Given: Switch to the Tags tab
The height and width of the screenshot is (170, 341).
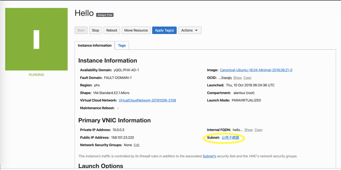Looking at the screenshot, I should 122,46.
